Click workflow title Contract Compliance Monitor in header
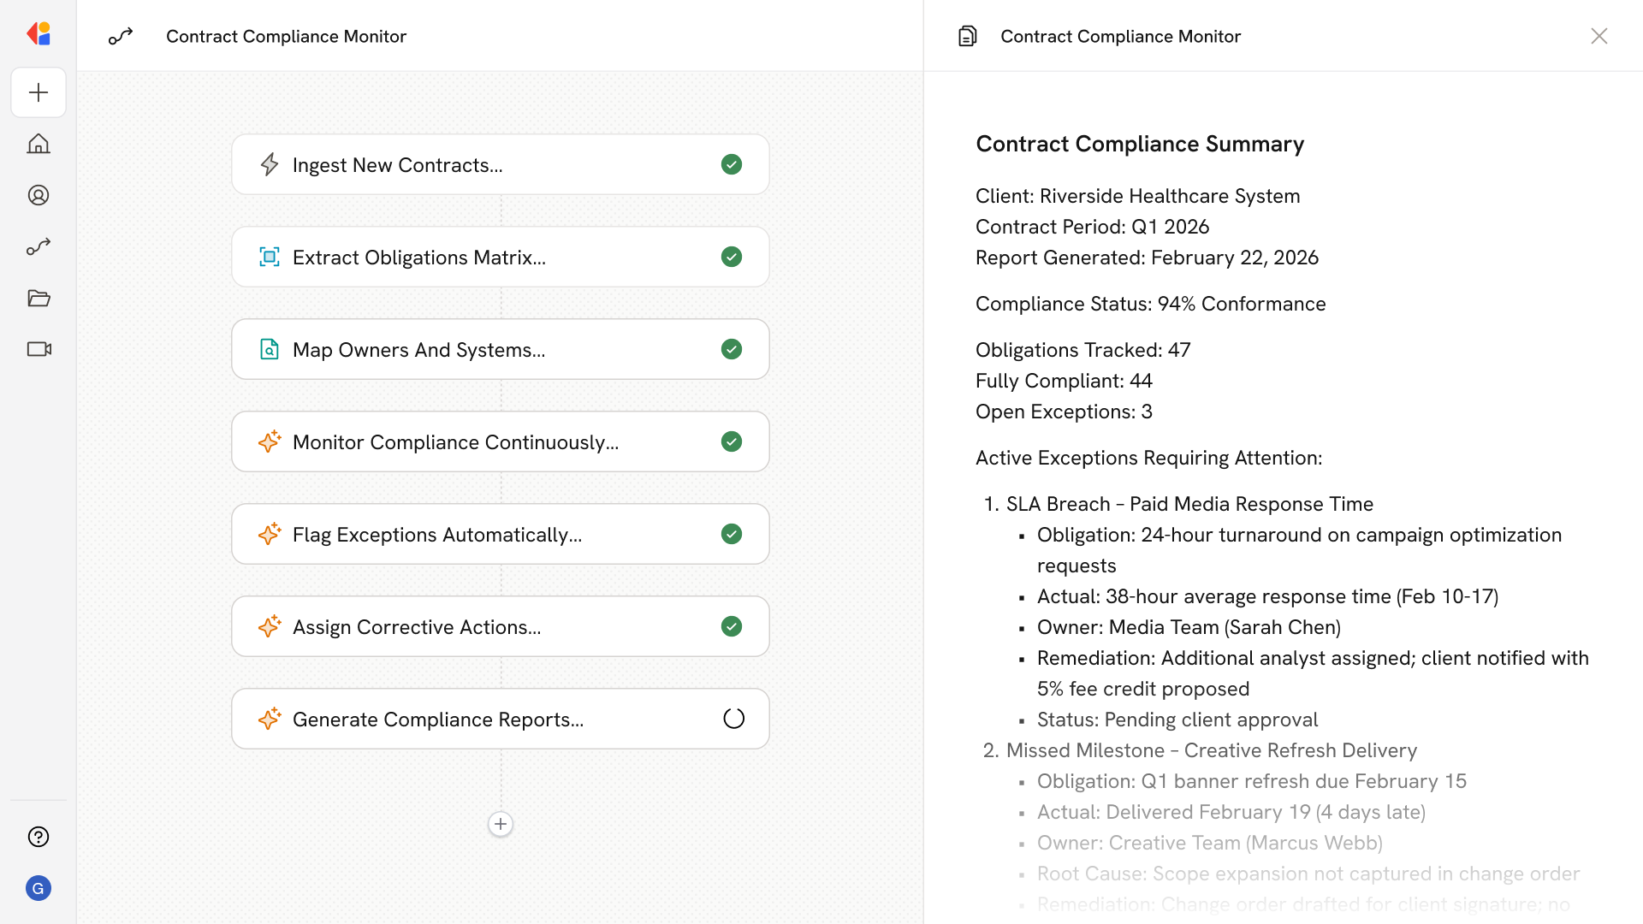Viewport: 1643px width, 924px height. pos(286,36)
